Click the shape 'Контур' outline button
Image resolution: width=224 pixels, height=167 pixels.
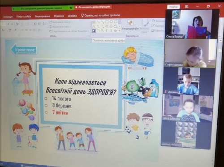[158, 26]
